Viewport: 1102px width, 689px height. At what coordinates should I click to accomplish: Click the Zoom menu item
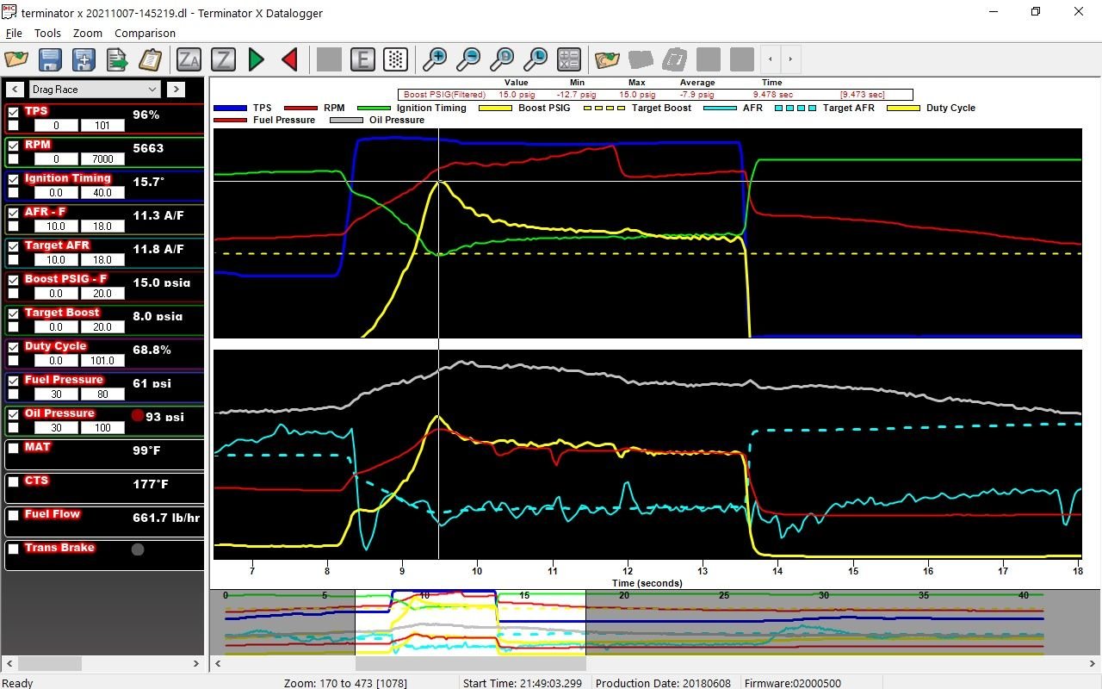click(x=87, y=33)
